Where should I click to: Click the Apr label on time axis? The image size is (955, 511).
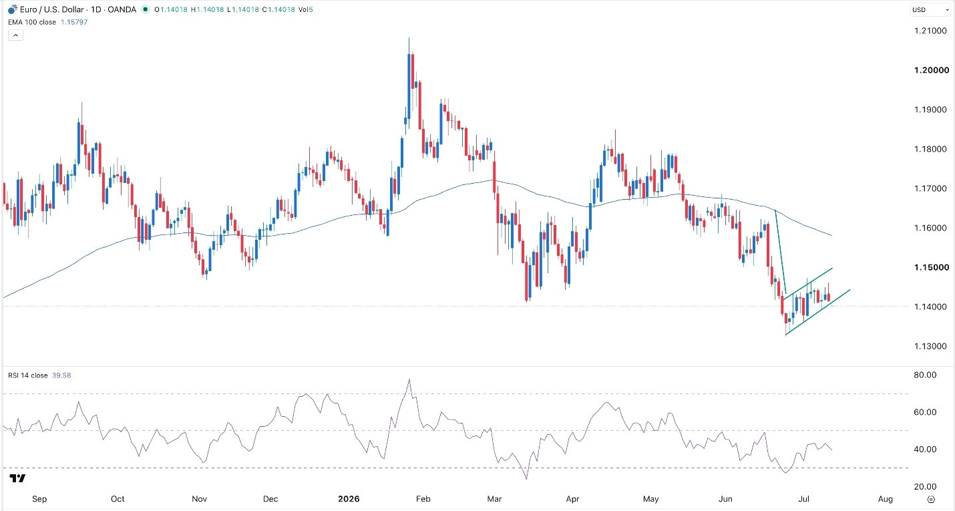pos(572,499)
